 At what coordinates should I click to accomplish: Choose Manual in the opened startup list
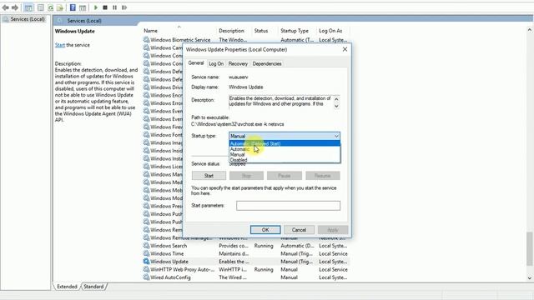click(x=285, y=154)
